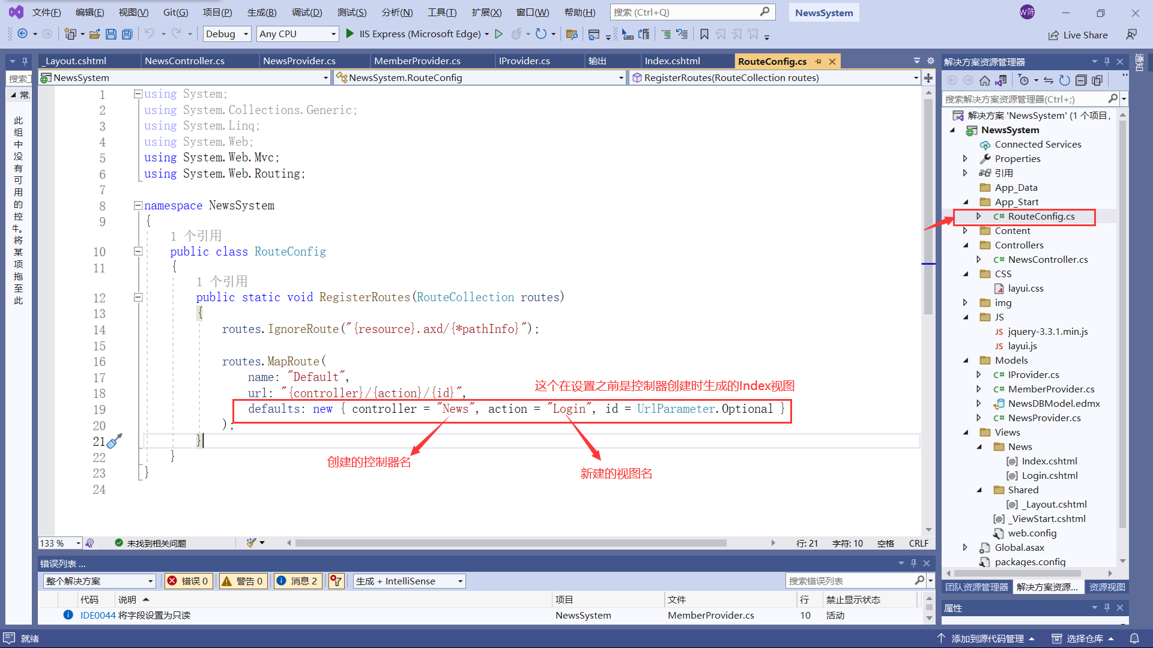The width and height of the screenshot is (1153, 648).
Task: Toggle pin on RouteConfig.cs tab
Action: pos(818,61)
